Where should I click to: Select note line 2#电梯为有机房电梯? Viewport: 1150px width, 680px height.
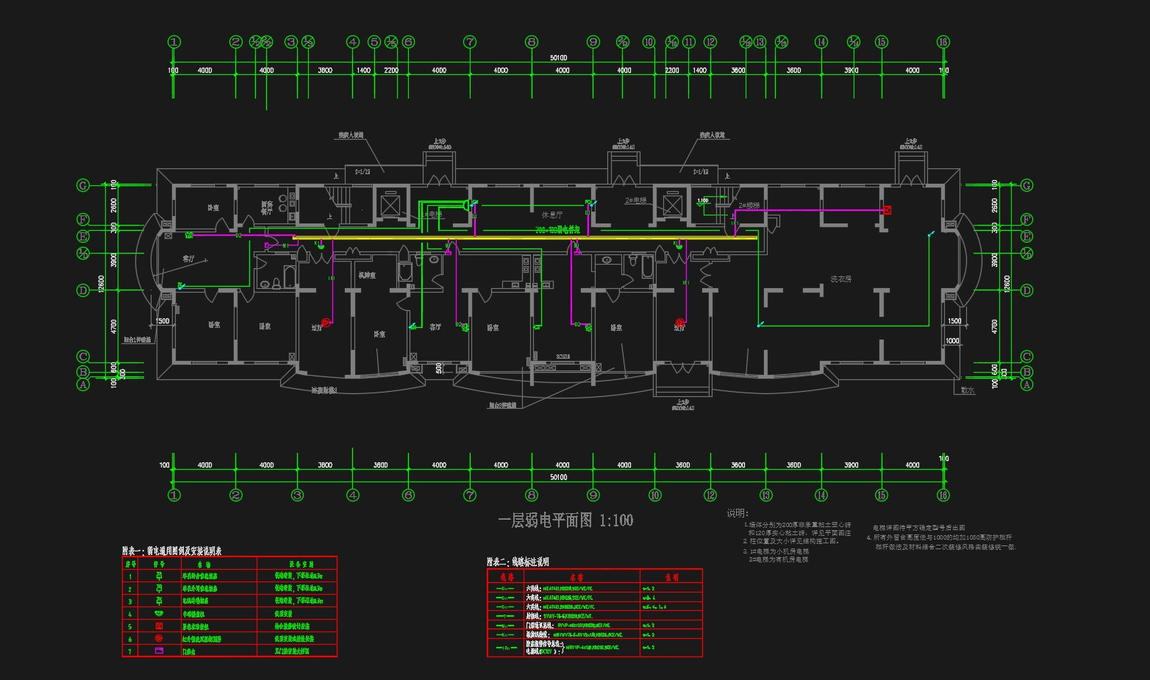click(x=778, y=559)
